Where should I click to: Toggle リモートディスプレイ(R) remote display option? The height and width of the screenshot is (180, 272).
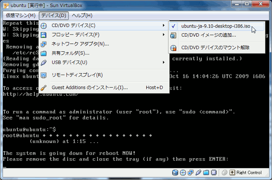(x=77, y=75)
